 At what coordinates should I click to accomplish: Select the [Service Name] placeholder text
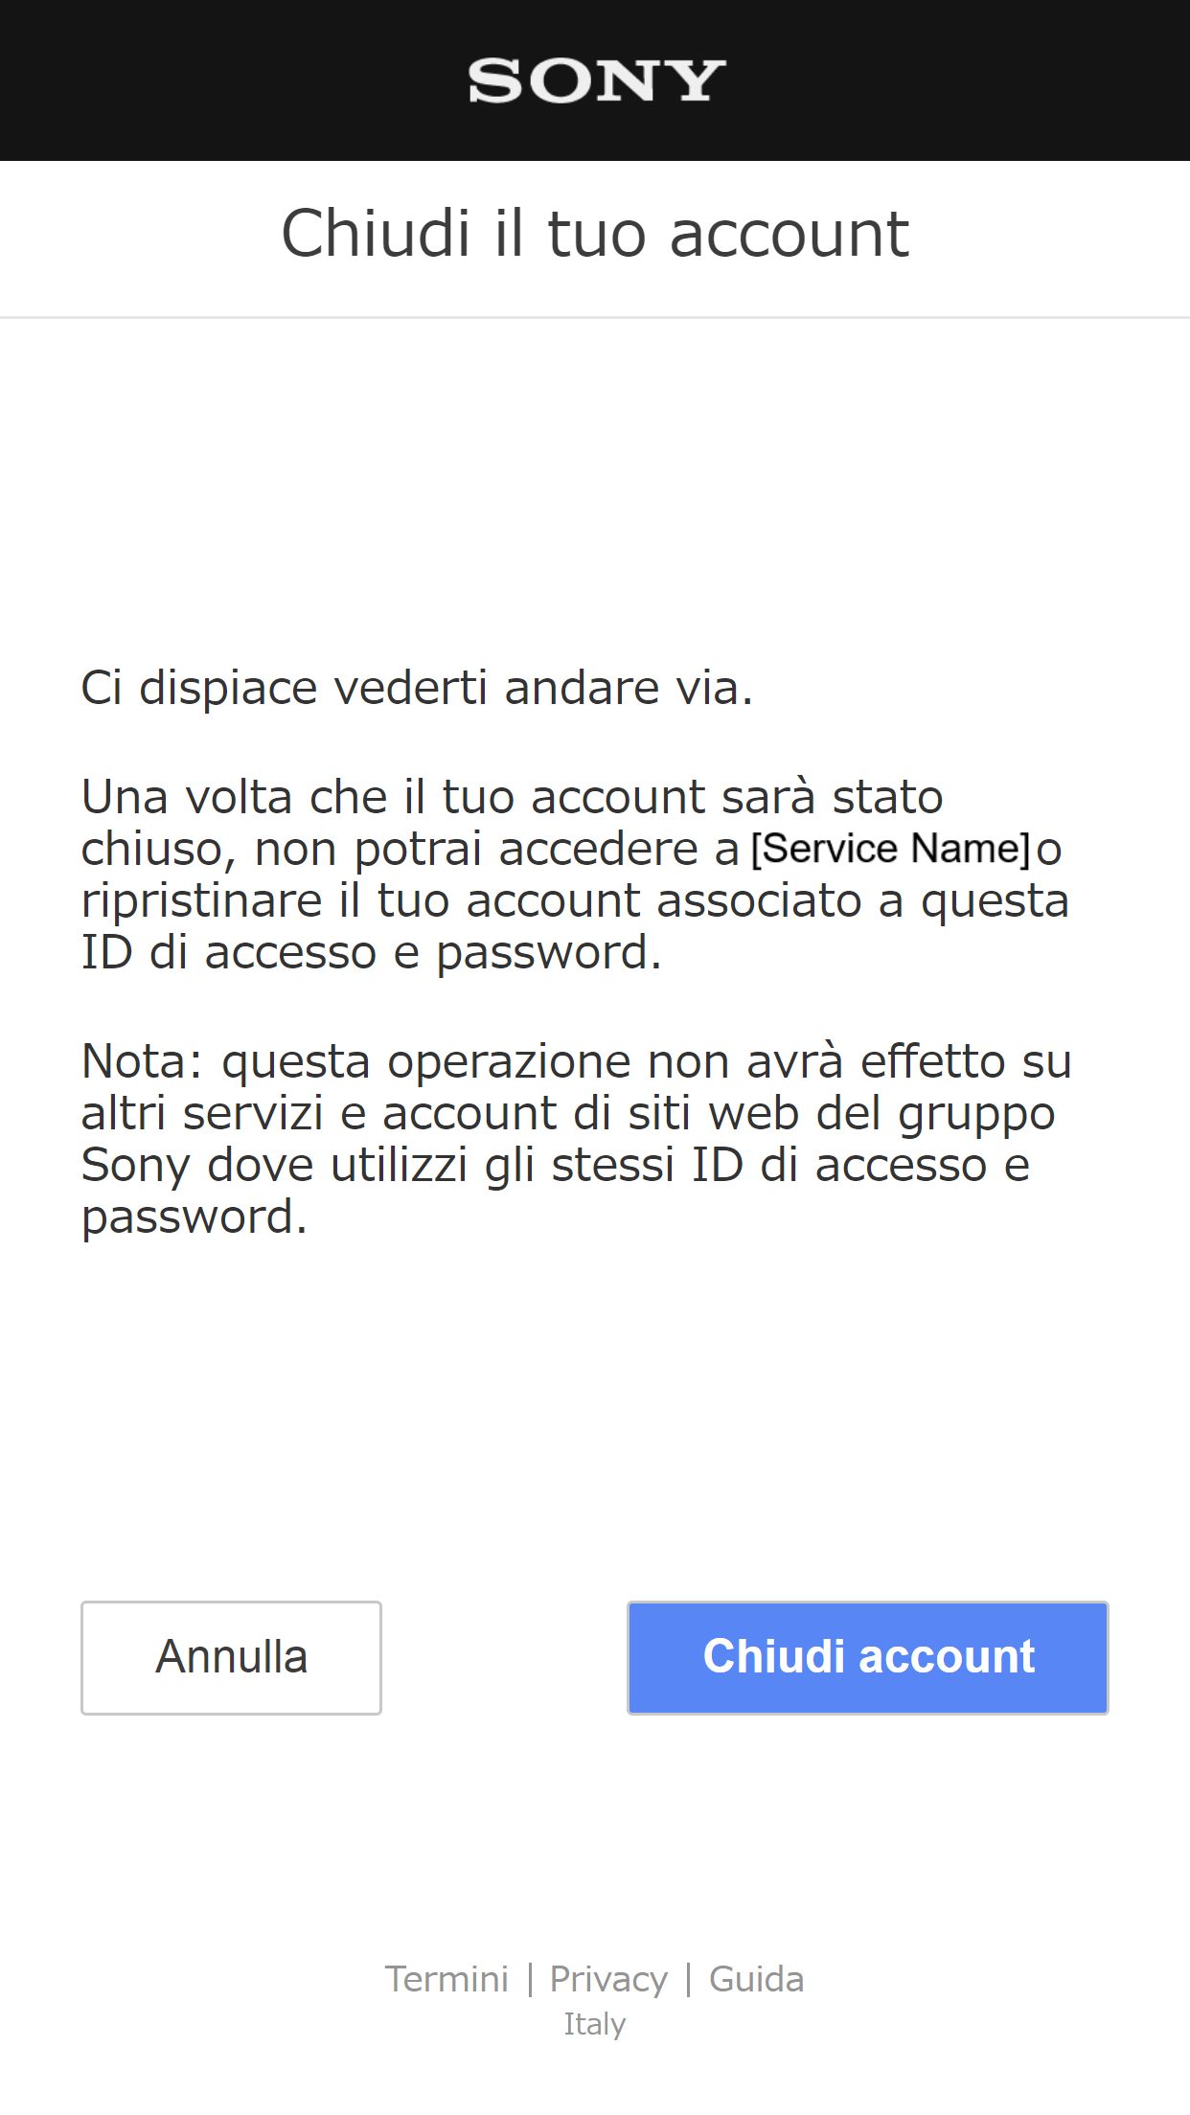click(x=889, y=848)
